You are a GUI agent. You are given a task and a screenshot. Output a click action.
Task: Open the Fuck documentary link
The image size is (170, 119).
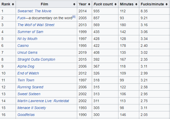21,18
